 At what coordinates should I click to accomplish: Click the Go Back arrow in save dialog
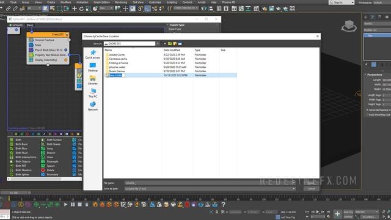tap(165, 43)
